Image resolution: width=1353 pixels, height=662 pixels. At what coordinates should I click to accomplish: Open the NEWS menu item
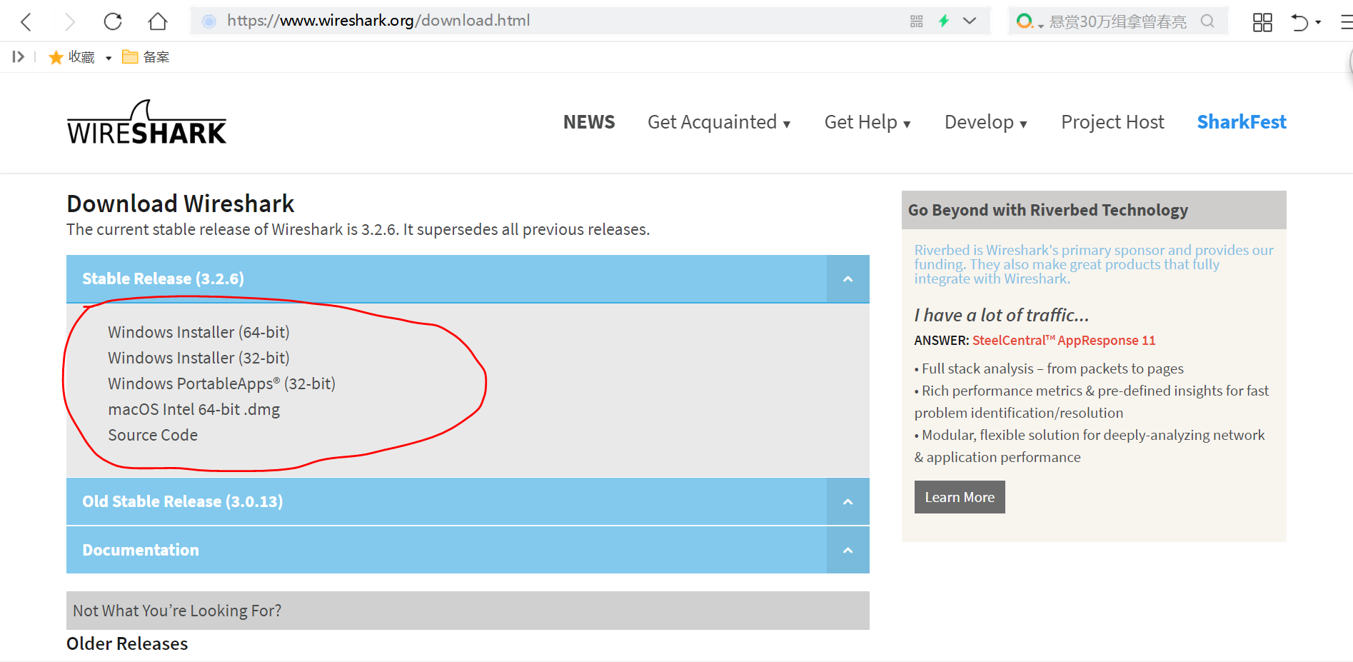(x=589, y=122)
